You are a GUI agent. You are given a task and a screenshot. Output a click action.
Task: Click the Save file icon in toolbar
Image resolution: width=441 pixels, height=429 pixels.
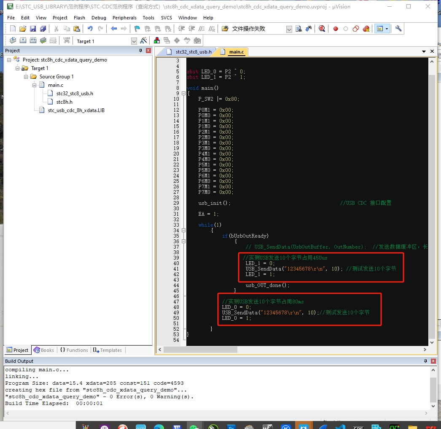click(x=33, y=29)
